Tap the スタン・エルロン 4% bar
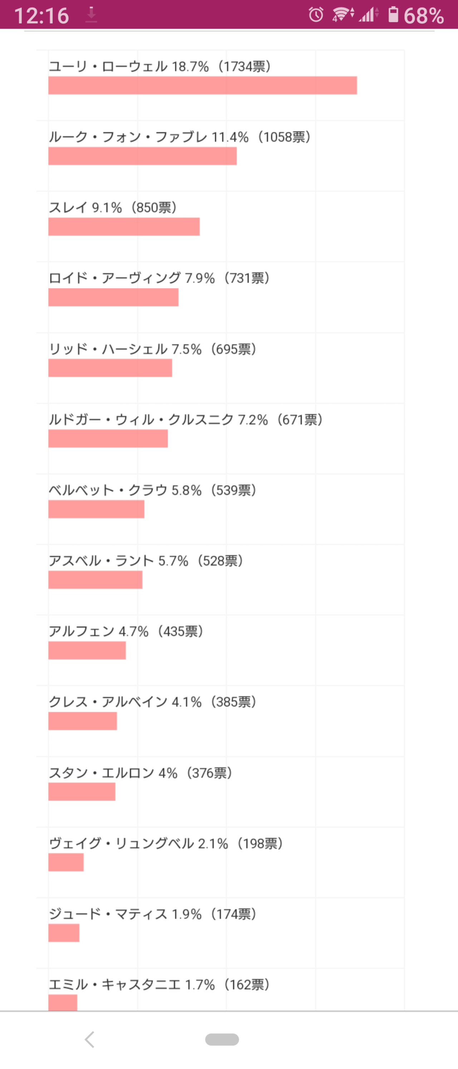 [82, 791]
